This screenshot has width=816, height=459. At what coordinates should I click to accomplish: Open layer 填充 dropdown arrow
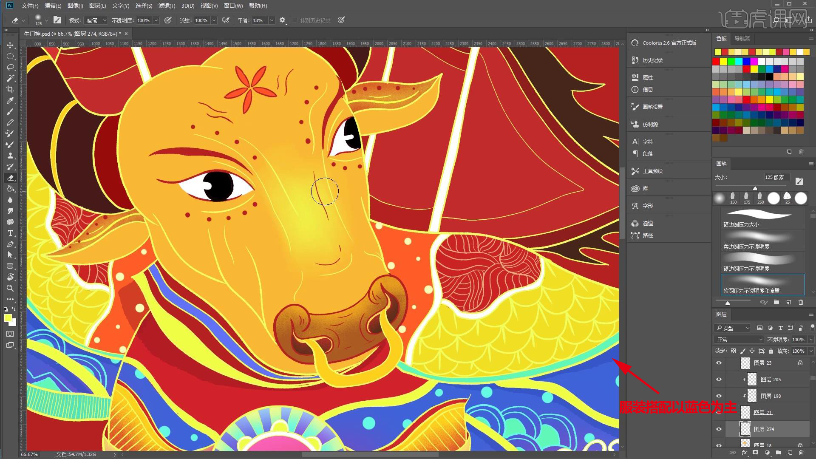811,351
